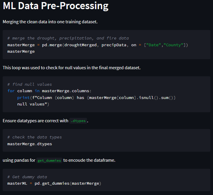This screenshot has width=213, height=195.
Task: Click the merge drought, precipitation, fire comment
Action: 68,38
